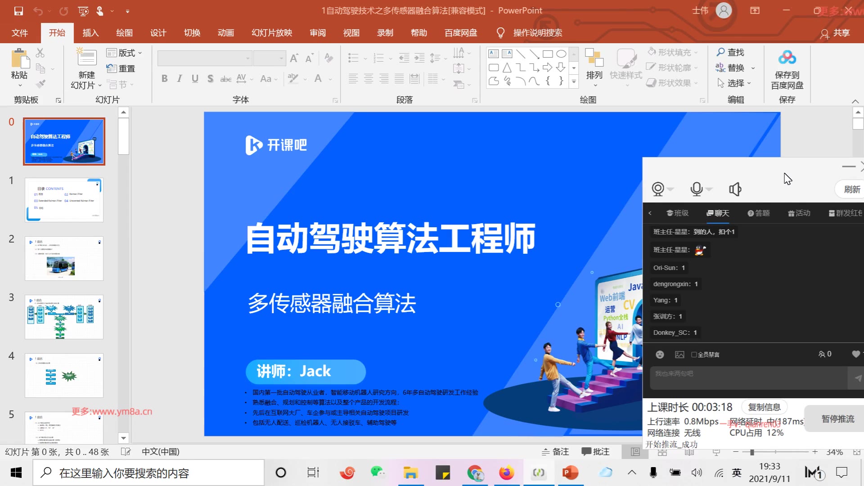The image size is (864, 486).
Task: Click the speaker icon in streaming panel
Action: pyautogui.click(x=735, y=189)
